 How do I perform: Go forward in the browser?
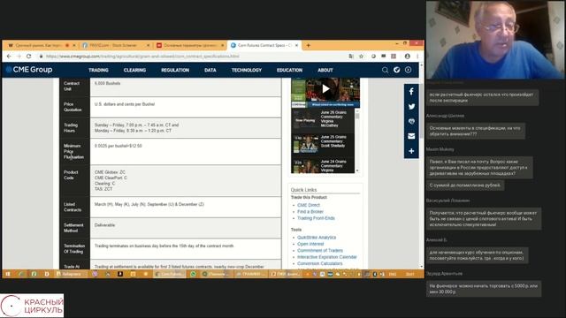click(19, 57)
